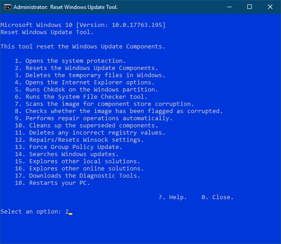The width and height of the screenshot is (281, 244).
Task: Click the '0. Close.' text
Action: coord(217,197)
